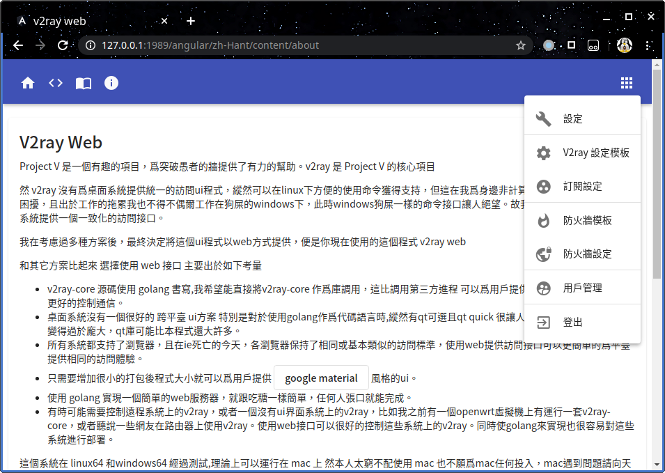Image resolution: width=665 pixels, height=473 pixels.
Task: Reload the page with the refresh button
Action: [x=63, y=45]
